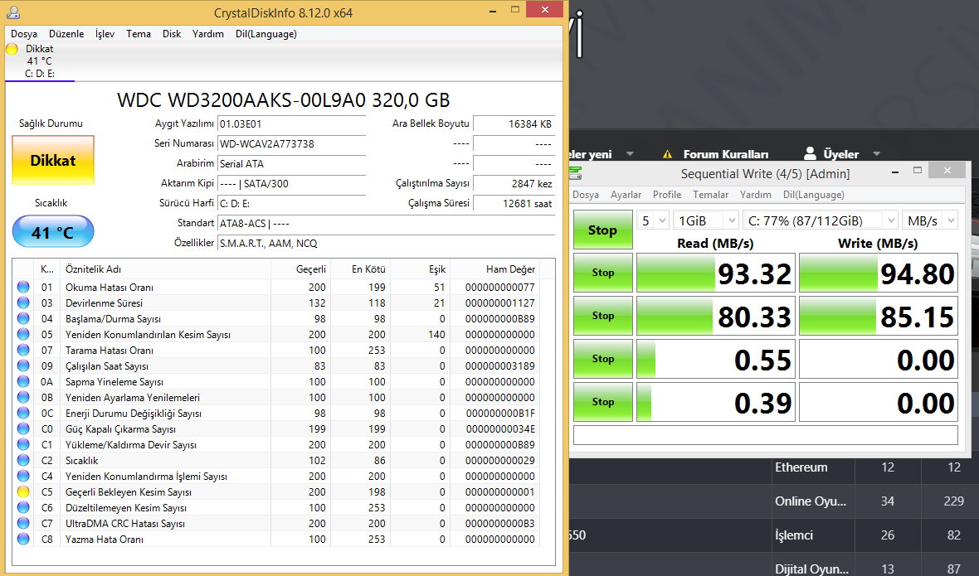
Task: Open drive selector showing C: 77% (87/112GiB)
Action: point(821,220)
